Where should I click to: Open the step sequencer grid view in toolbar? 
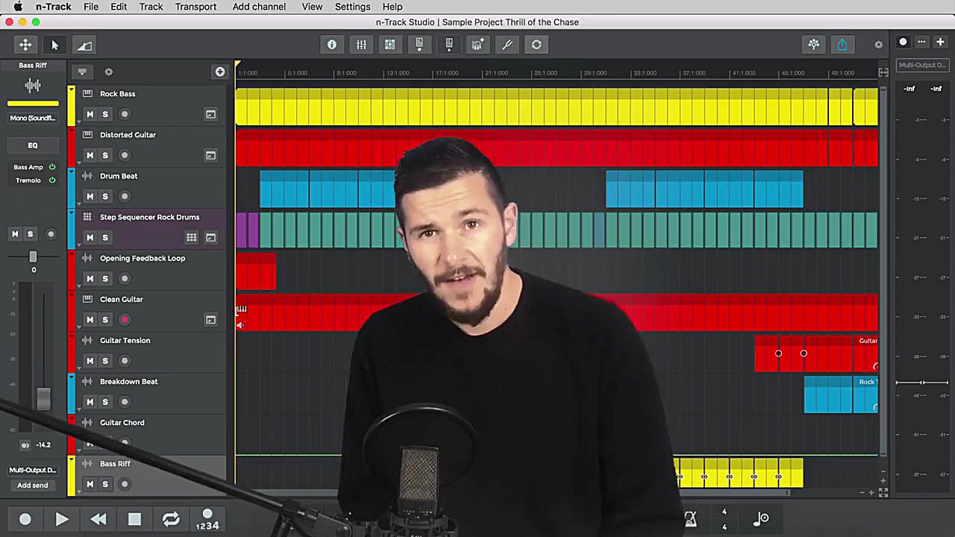pyautogui.click(x=390, y=45)
